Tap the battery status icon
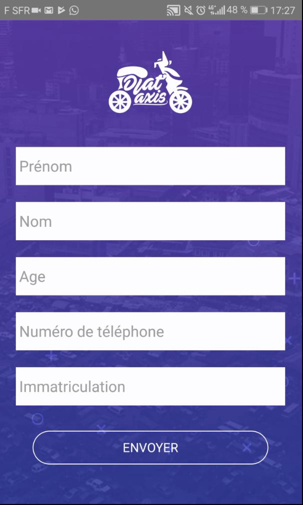The image size is (303, 505). click(x=259, y=10)
